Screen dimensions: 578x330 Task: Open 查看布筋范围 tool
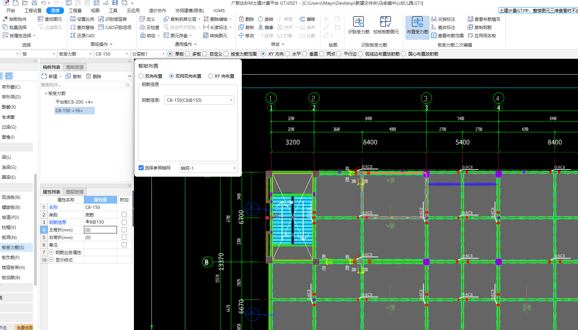[x=448, y=35]
